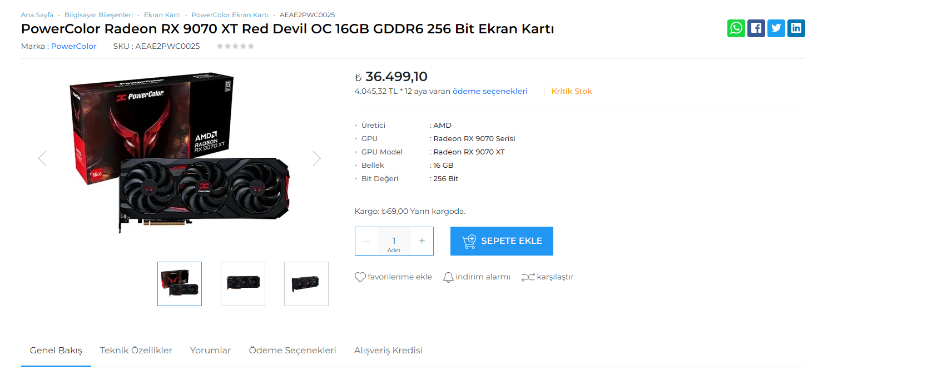The height and width of the screenshot is (375, 927).
Task: Open Ödeme Seçenekleri tab
Action: [x=293, y=350]
